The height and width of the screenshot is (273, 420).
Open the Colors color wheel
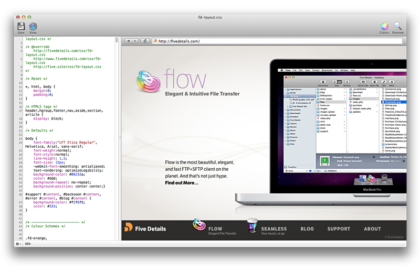pos(384,26)
